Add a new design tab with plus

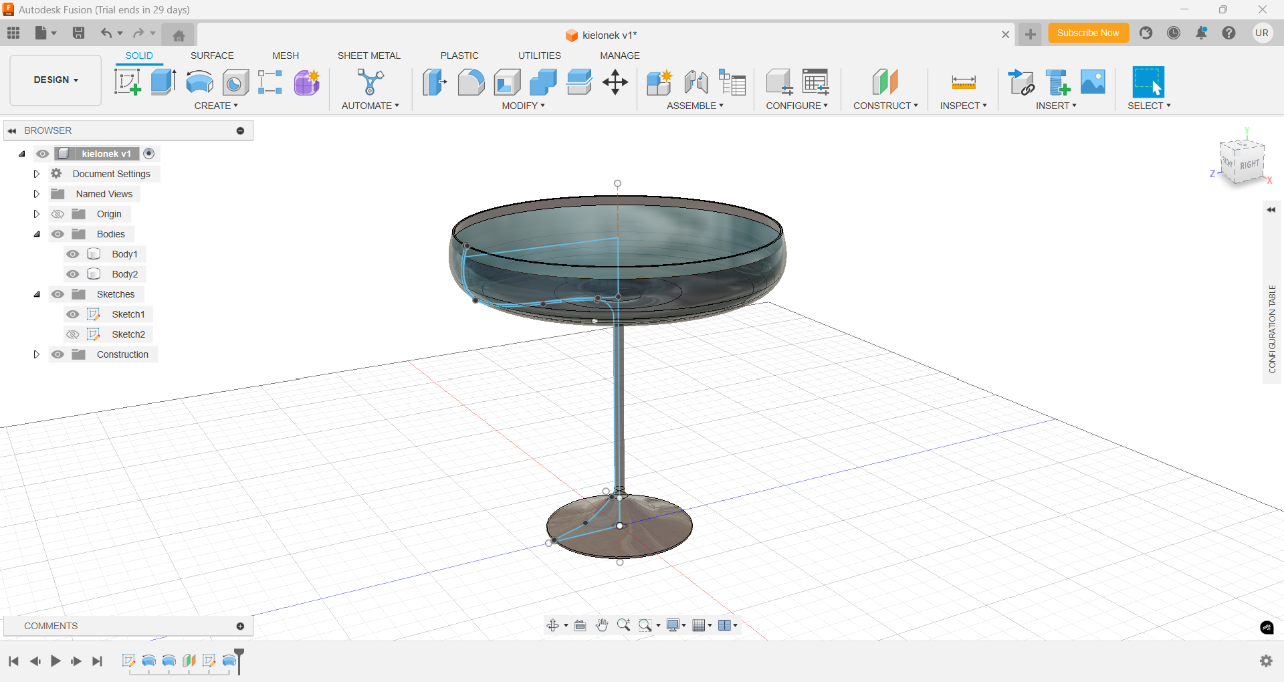1031,34
